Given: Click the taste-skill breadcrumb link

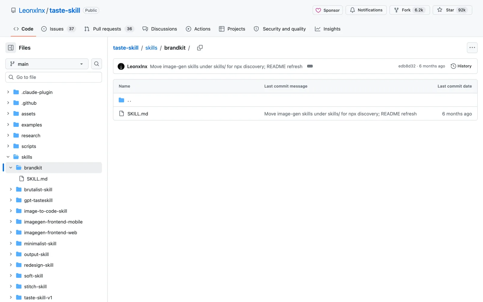Looking at the screenshot, I should [x=126, y=48].
